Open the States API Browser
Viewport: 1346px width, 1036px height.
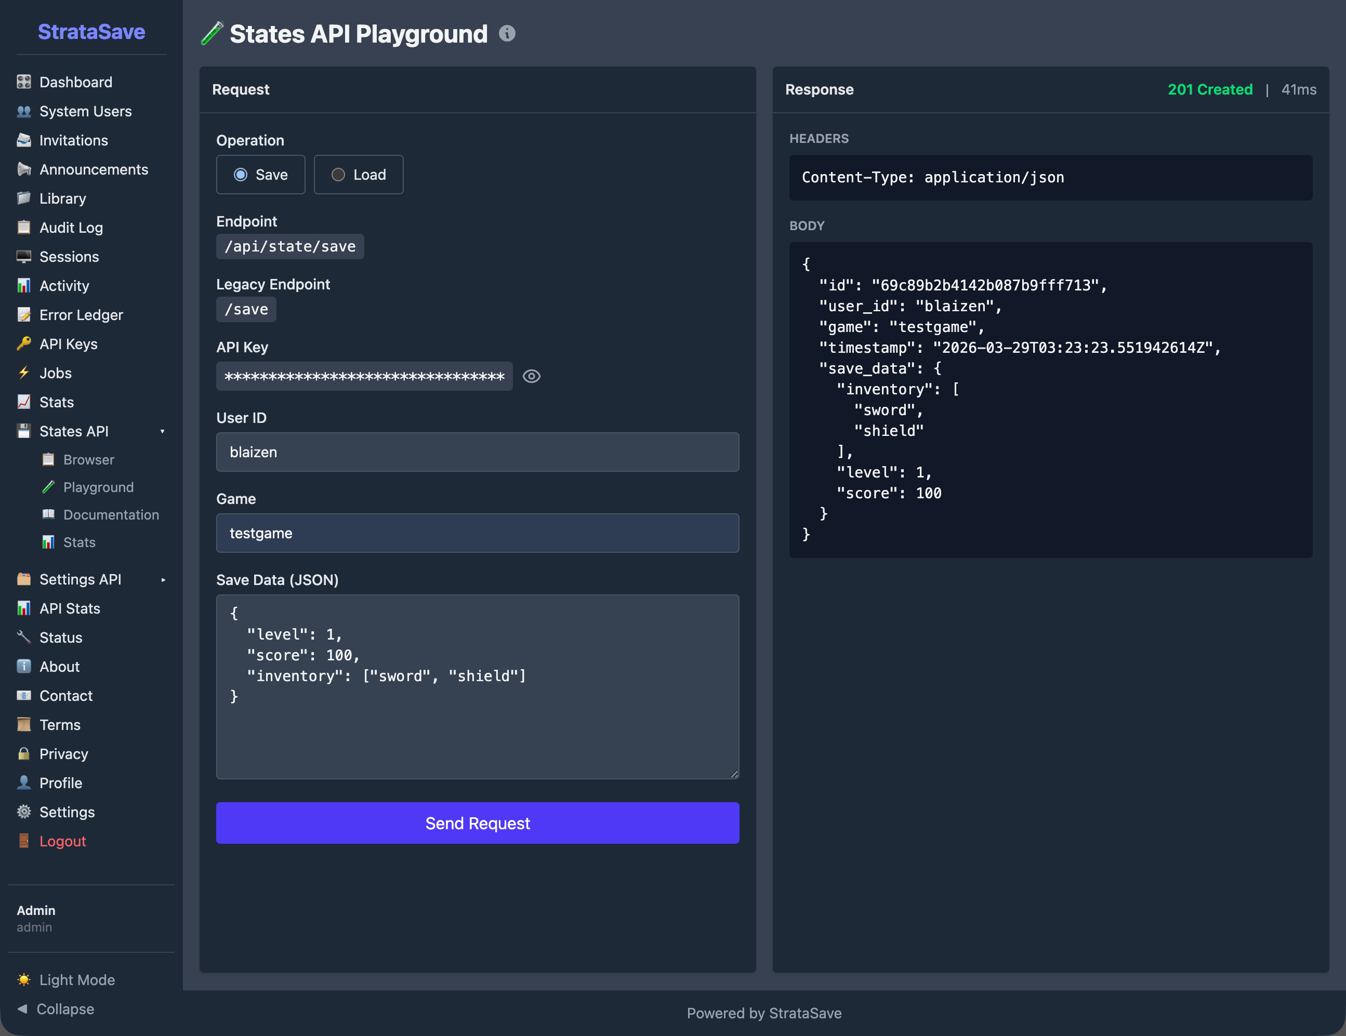point(89,459)
